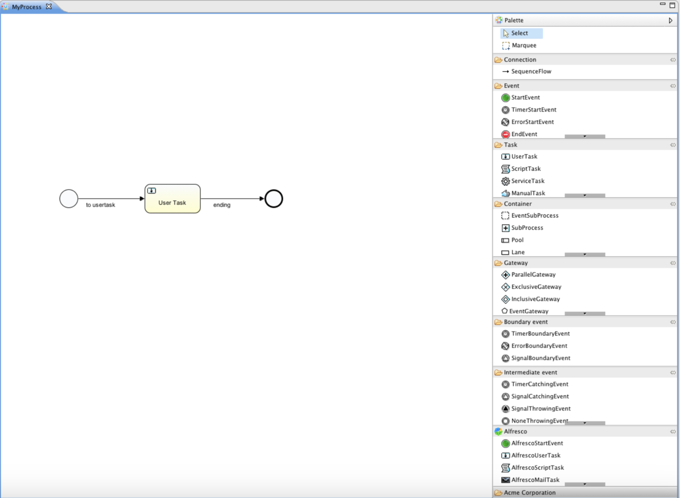
Task: Pick the ParallelGateway tool
Action: 528,274
